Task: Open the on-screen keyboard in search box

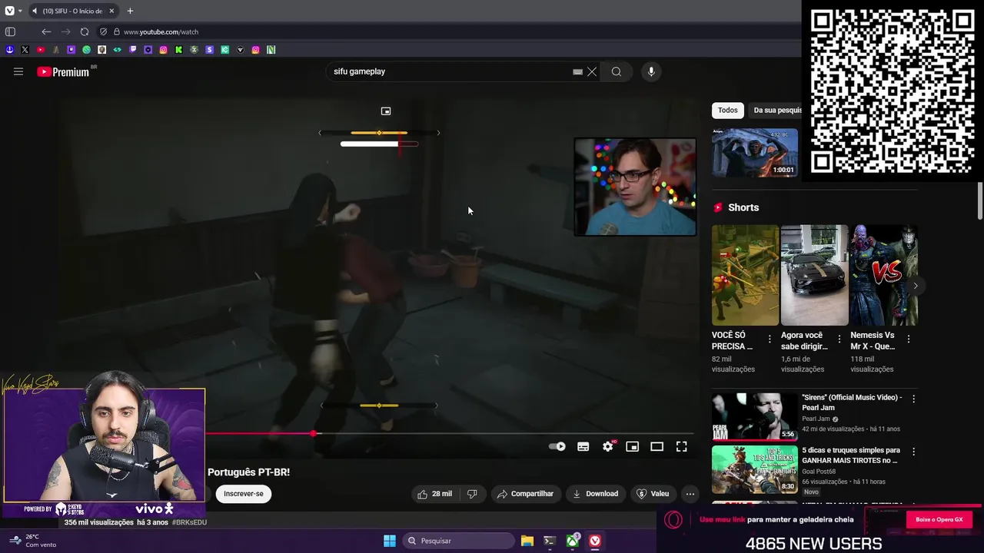Action: pos(577,71)
